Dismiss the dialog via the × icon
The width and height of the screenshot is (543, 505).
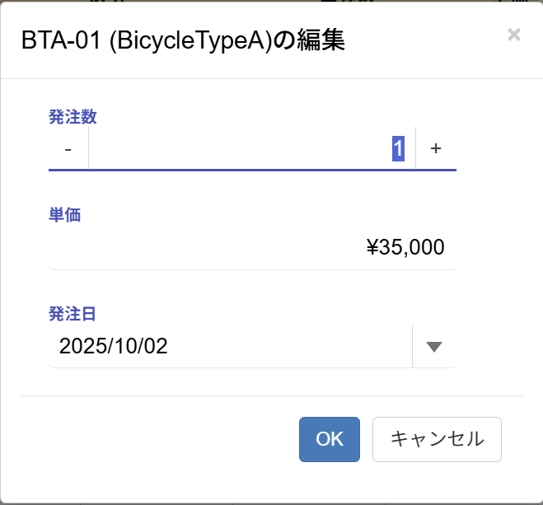[514, 34]
